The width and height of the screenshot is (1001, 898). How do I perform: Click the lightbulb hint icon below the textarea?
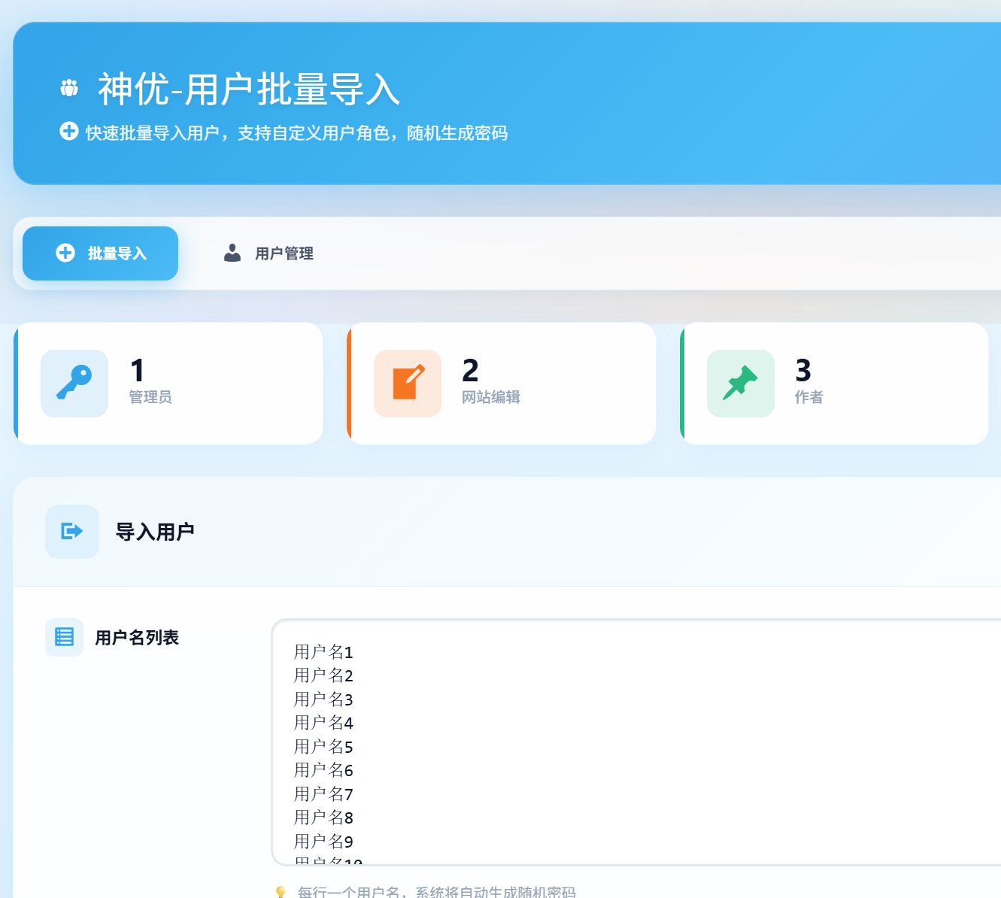281,892
